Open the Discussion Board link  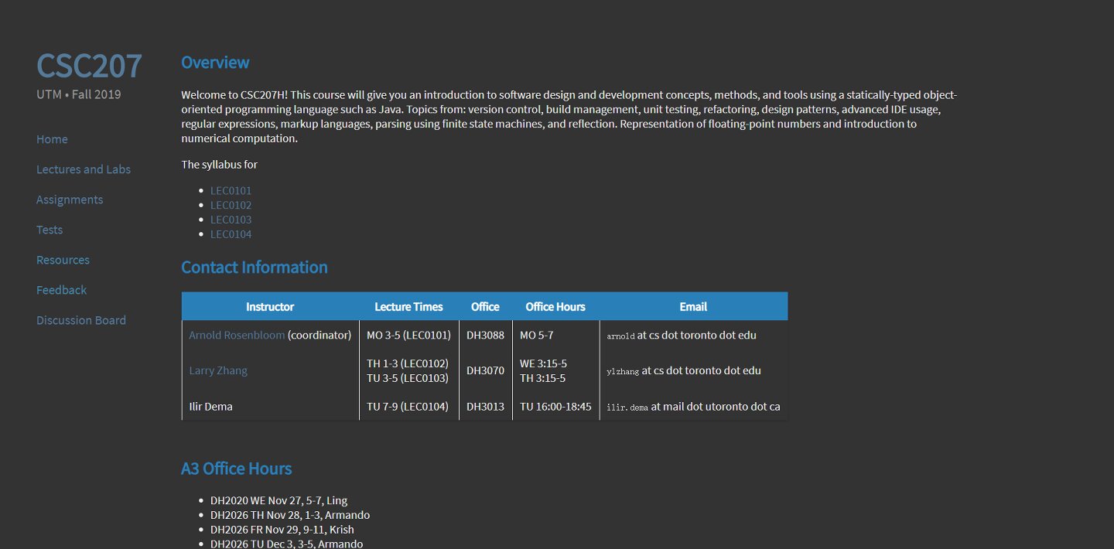(x=81, y=320)
